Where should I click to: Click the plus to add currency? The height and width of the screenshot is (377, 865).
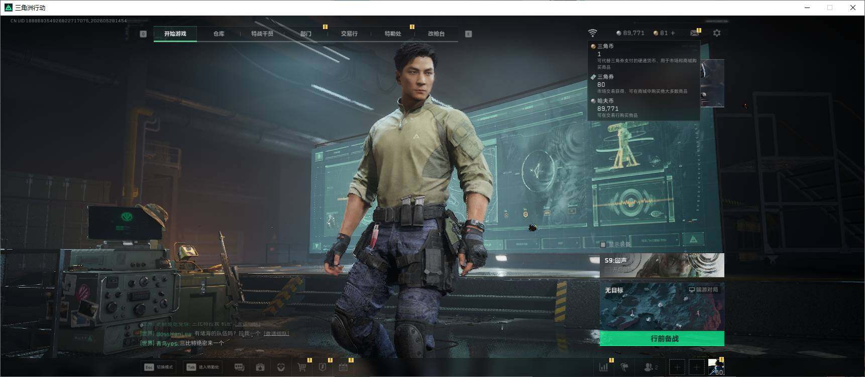(x=673, y=33)
